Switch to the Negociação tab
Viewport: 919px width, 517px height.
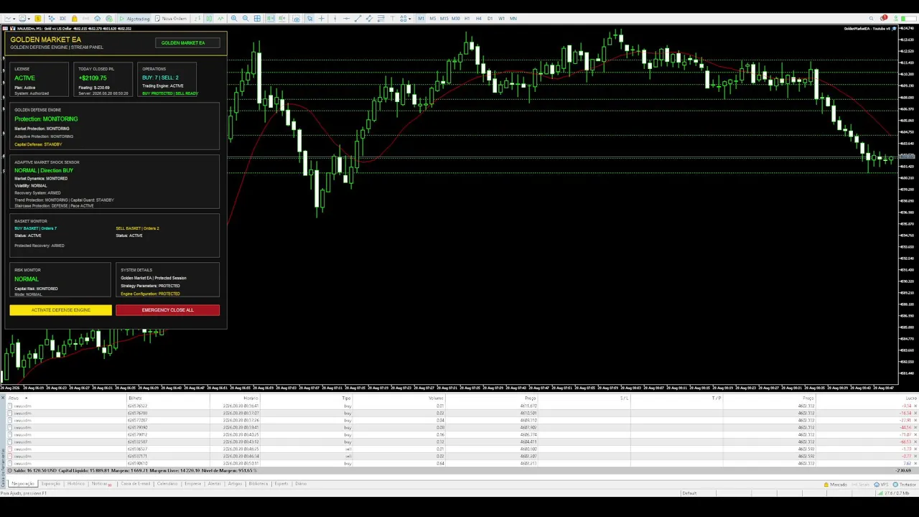(23, 483)
